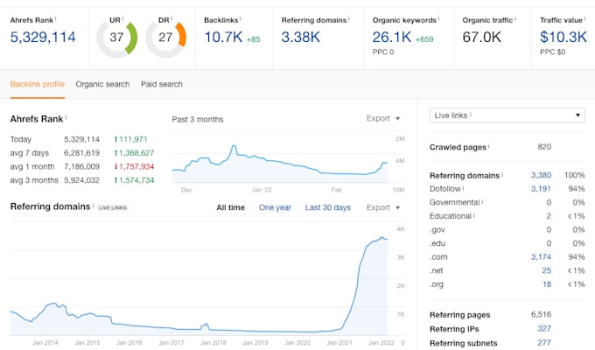Viewport: 595px width, 350px height.
Task: Click the Educational info icon
Action: coord(474,215)
